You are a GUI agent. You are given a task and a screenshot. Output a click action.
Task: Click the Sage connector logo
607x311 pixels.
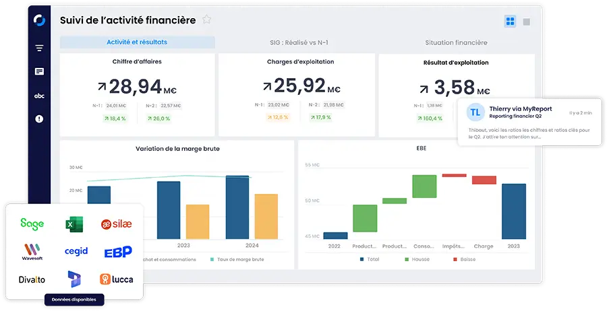point(32,223)
